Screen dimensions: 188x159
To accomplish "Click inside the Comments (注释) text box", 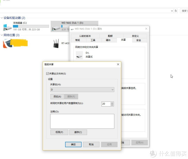I will click(82, 121).
